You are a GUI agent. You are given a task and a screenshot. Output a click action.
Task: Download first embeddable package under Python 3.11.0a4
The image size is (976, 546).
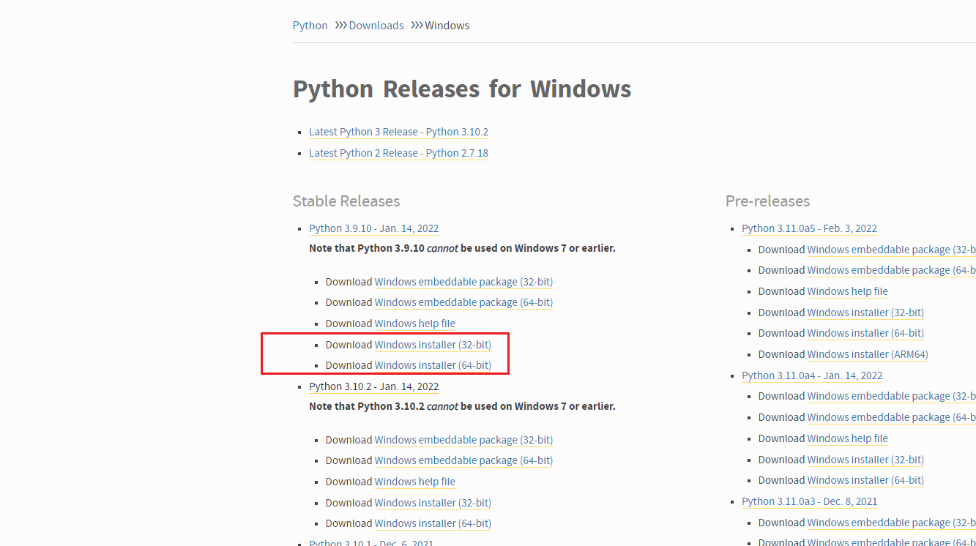(892, 396)
